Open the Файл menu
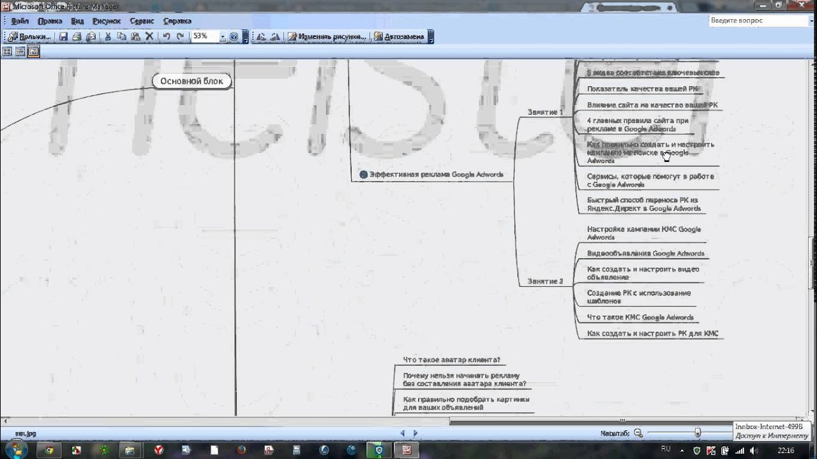817x459 pixels. (x=19, y=21)
